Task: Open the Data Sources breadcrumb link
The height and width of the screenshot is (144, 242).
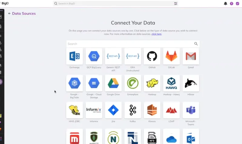Action: (x=24, y=14)
